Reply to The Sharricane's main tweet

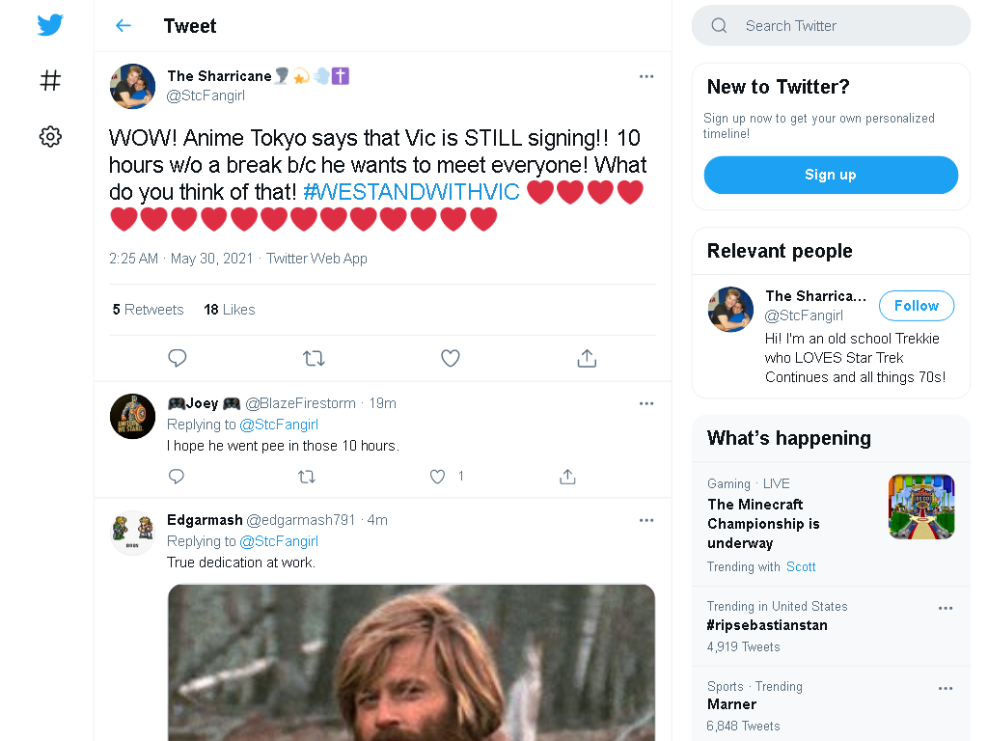coord(178,358)
